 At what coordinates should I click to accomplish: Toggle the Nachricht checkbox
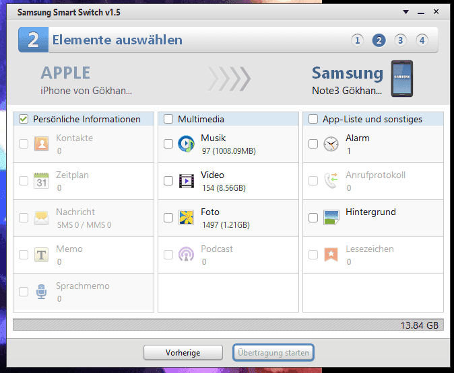coord(24,218)
